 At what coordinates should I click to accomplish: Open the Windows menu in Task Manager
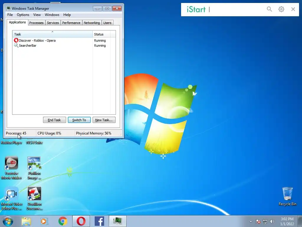click(x=52, y=15)
